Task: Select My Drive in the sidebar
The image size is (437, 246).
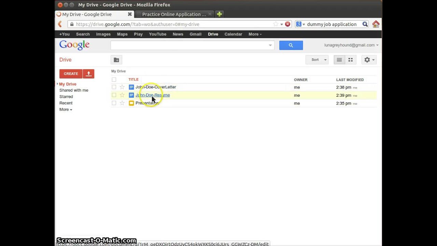Action: [68, 84]
